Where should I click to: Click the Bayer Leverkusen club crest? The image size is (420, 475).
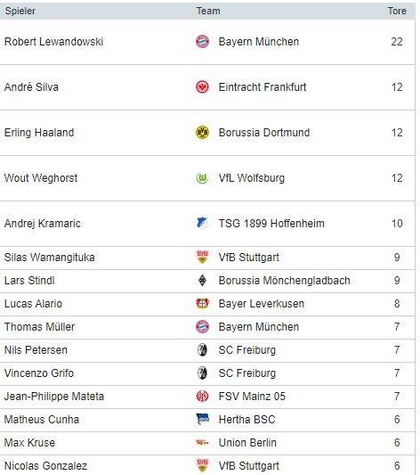tap(202, 304)
